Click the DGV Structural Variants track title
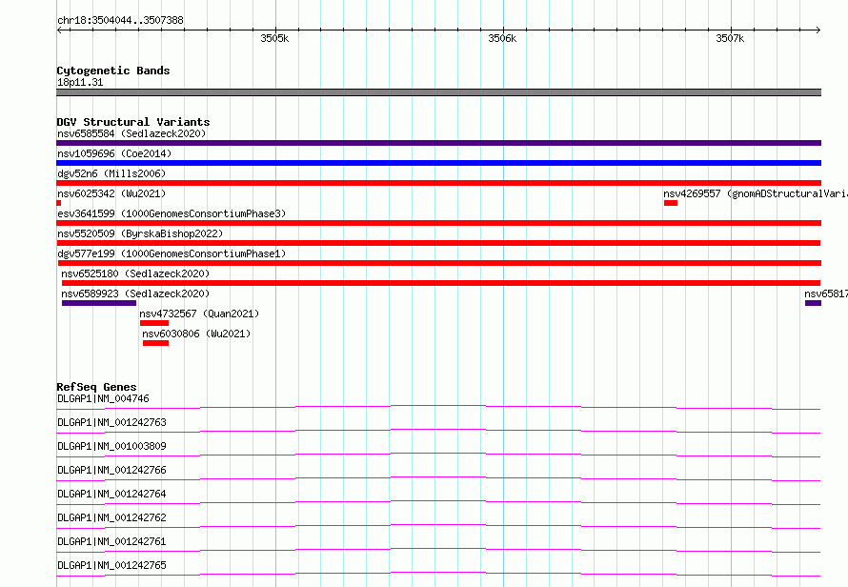 tap(133, 122)
